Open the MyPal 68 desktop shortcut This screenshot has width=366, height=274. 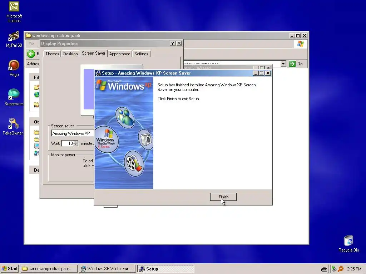[14, 39]
